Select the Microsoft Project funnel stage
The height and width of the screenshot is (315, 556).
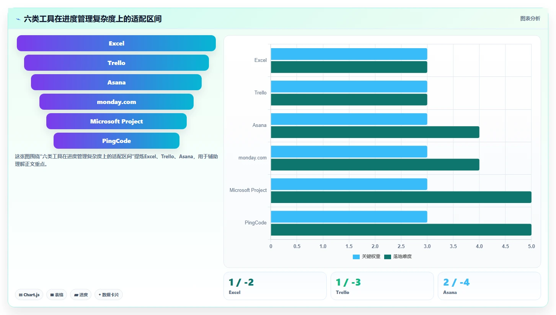tap(116, 121)
